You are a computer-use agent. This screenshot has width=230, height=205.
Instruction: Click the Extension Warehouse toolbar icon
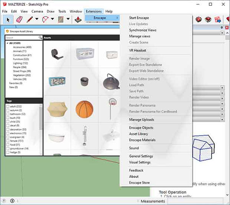(x=208, y=19)
